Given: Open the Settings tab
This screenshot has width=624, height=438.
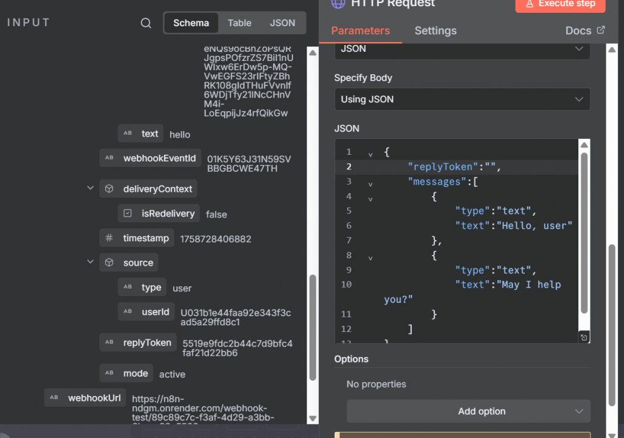Looking at the screenshot, I should 435,30.
